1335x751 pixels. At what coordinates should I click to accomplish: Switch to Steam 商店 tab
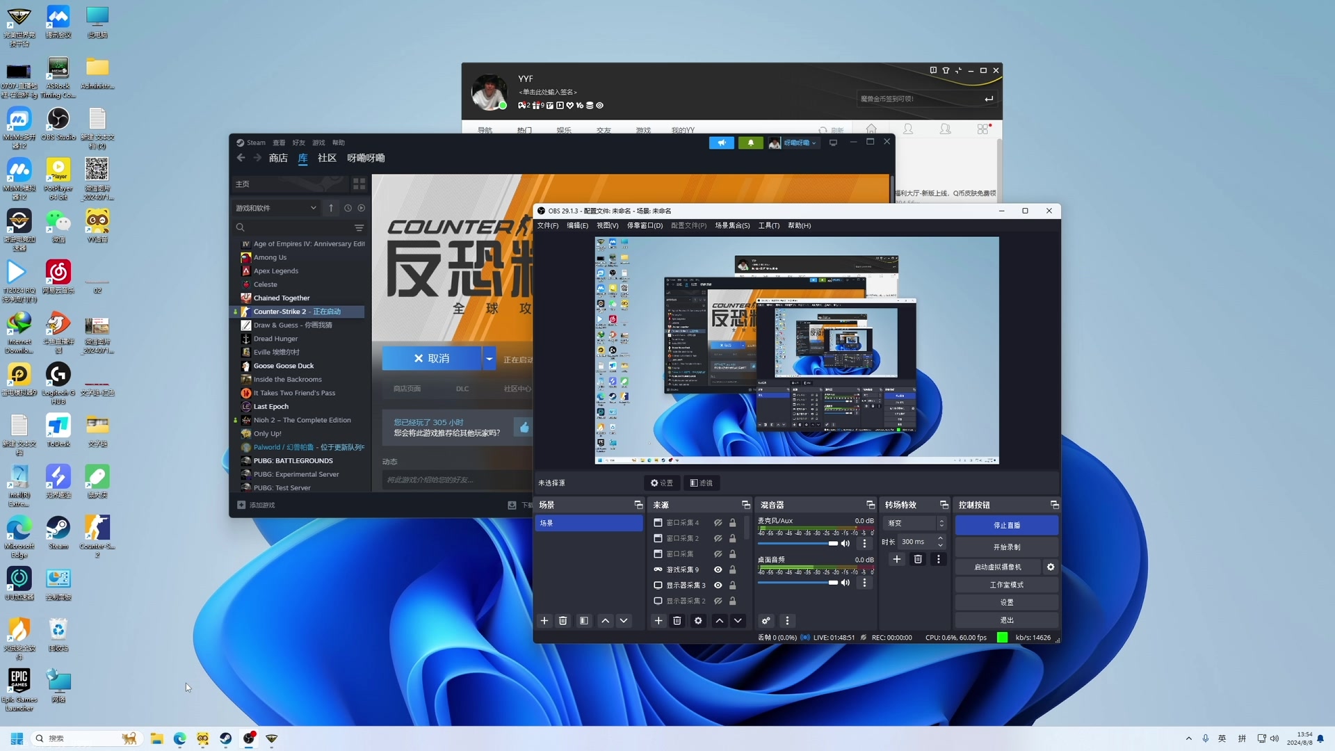[x=278, y=158]
